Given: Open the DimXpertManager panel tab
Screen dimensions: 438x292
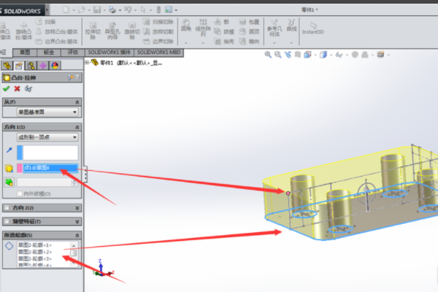Looking at the screenshot, I should [x=43, y=66].
